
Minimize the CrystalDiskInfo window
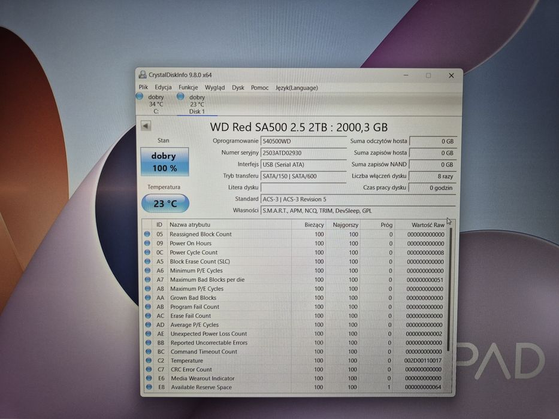click(x=406, y=75)
